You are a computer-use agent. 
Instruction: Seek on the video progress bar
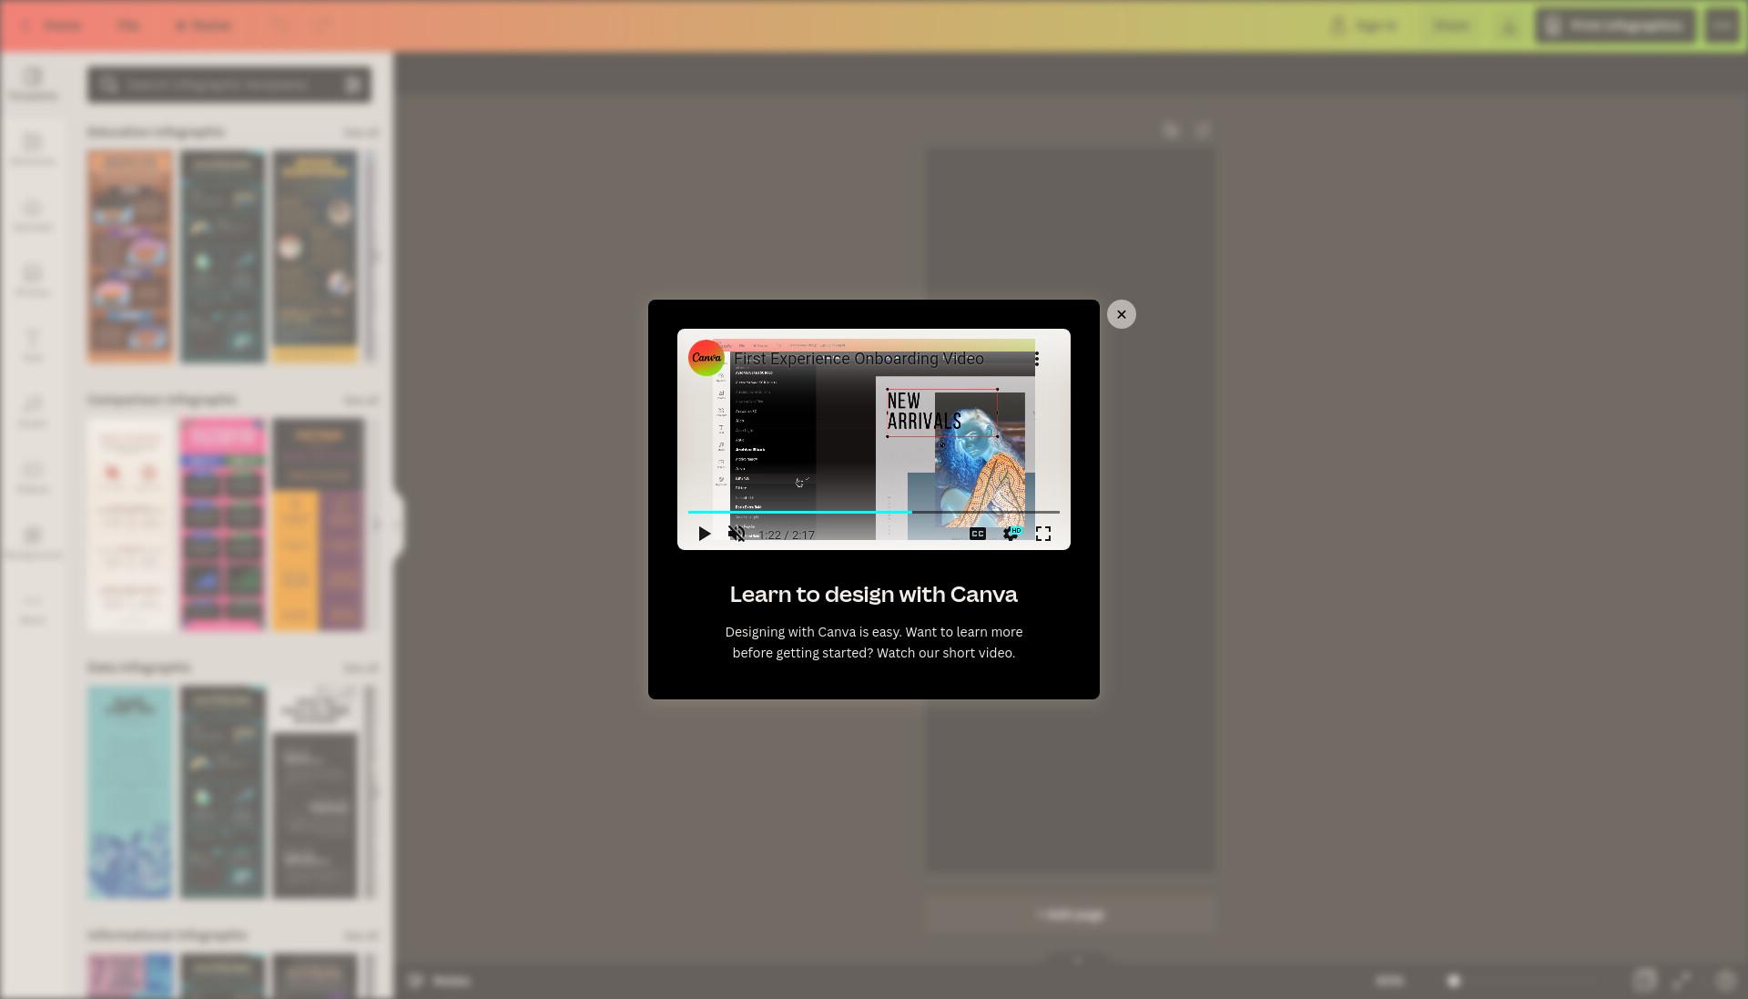[873, 512]
